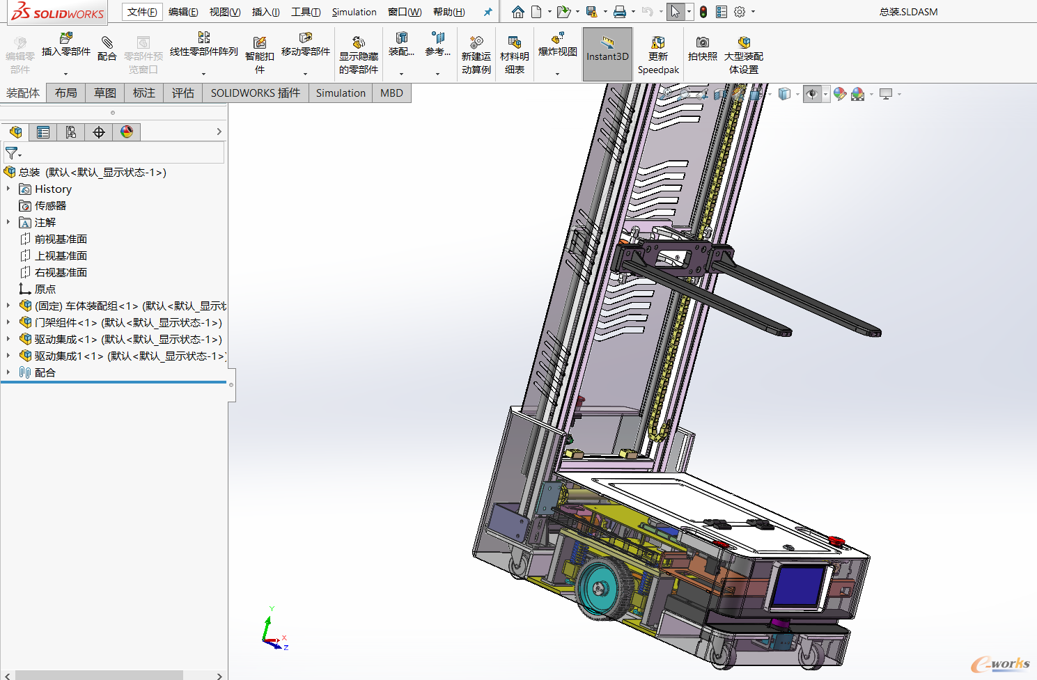Click the New document icon
Screen dimensions: 1037x680
(536, 12)
